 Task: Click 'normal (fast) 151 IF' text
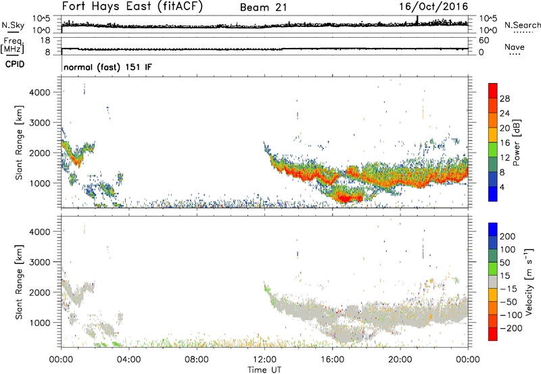click(x=108, y=67)
